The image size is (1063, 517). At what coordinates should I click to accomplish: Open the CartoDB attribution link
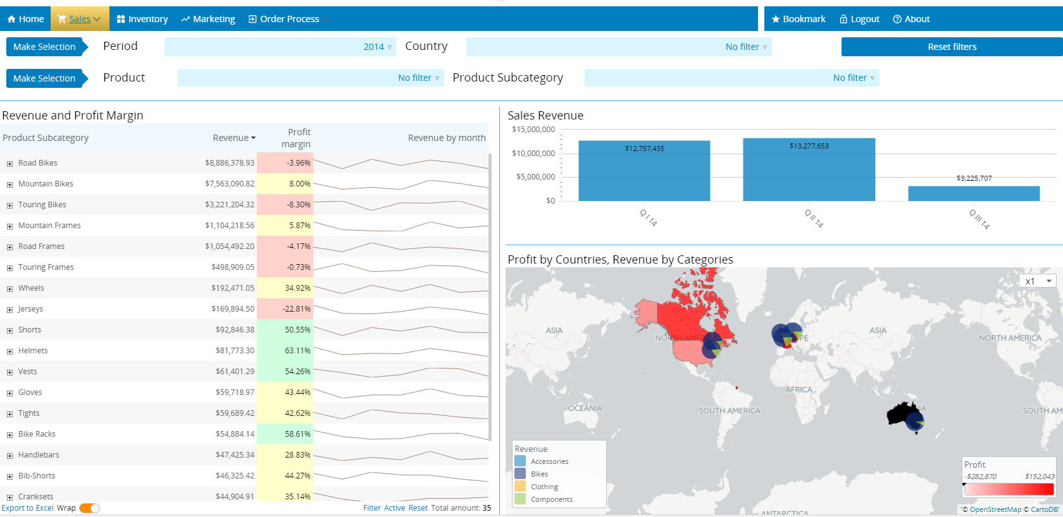pyautogui.click(x=1045, y=509)
